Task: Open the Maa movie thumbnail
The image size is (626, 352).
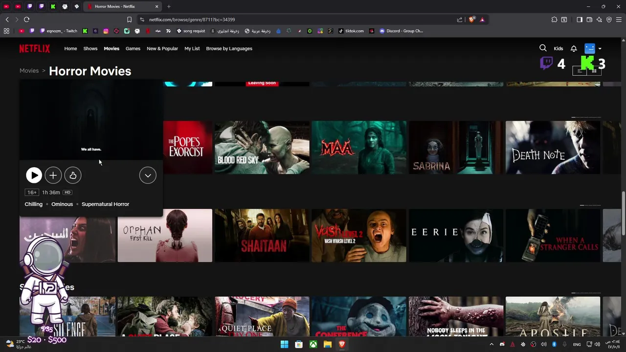Action: point(359,147)
